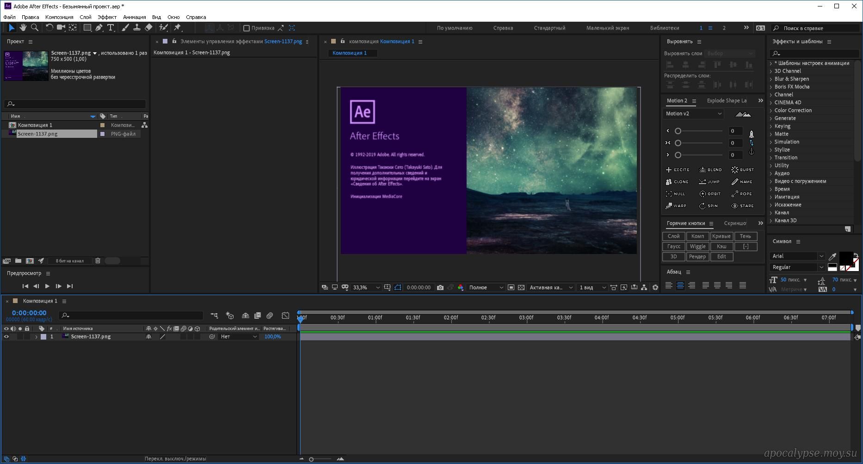Click the Wiggle hotkey button
Image resolution: width=863 pixels, height=464 pixels.
(x=697, y=247)
